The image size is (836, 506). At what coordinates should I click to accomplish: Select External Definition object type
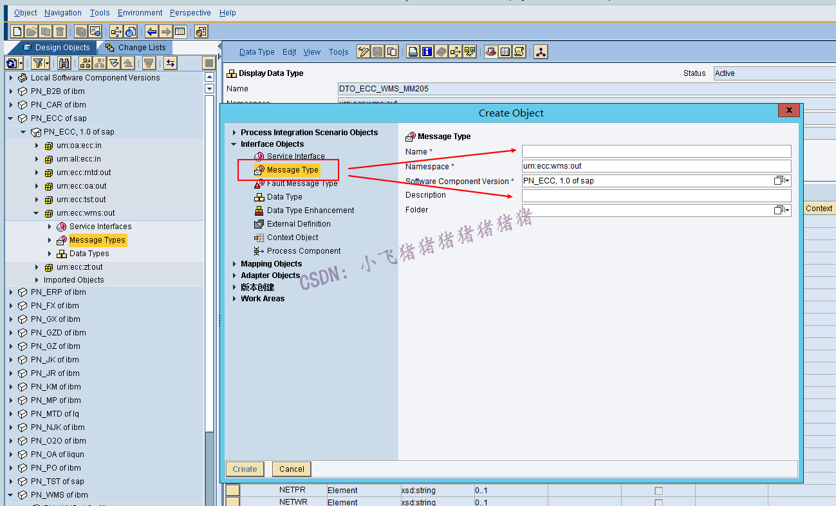(x=299, y=224)
